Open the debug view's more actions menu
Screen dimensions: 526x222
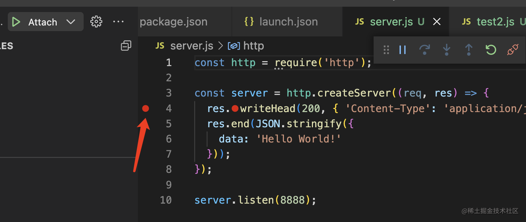(118, 22)
